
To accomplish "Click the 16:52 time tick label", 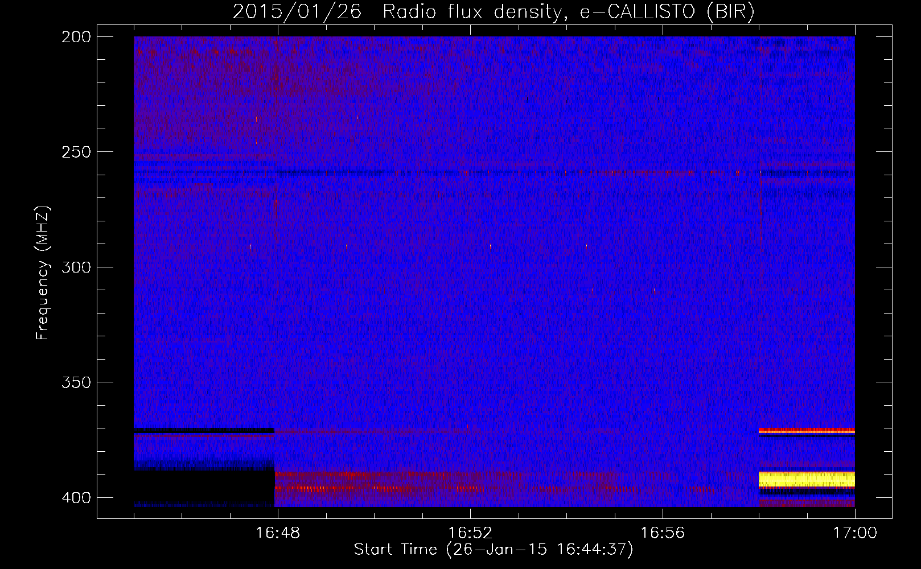I will [x=470, y=533].
